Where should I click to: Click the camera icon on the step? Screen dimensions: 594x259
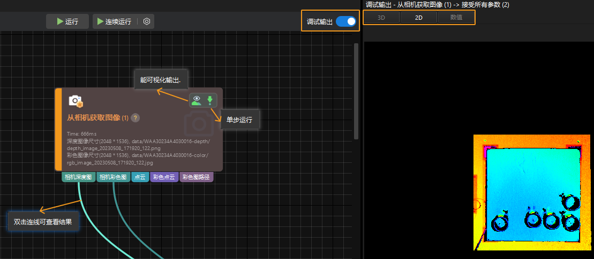click(76, 101)
